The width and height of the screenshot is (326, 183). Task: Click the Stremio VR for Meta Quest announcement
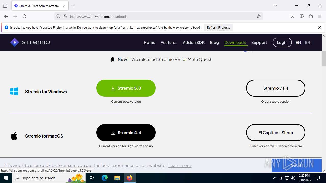tap(171, 59)
